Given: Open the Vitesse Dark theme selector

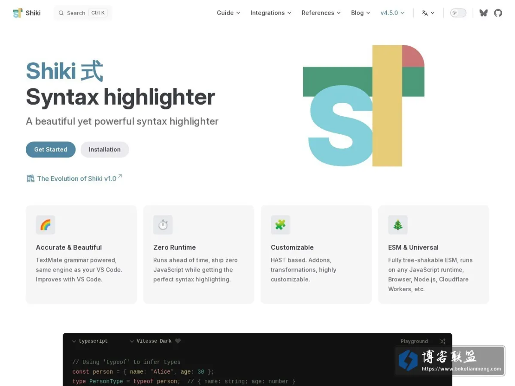Looking at the screenshot, I should [x=151, y=341].
